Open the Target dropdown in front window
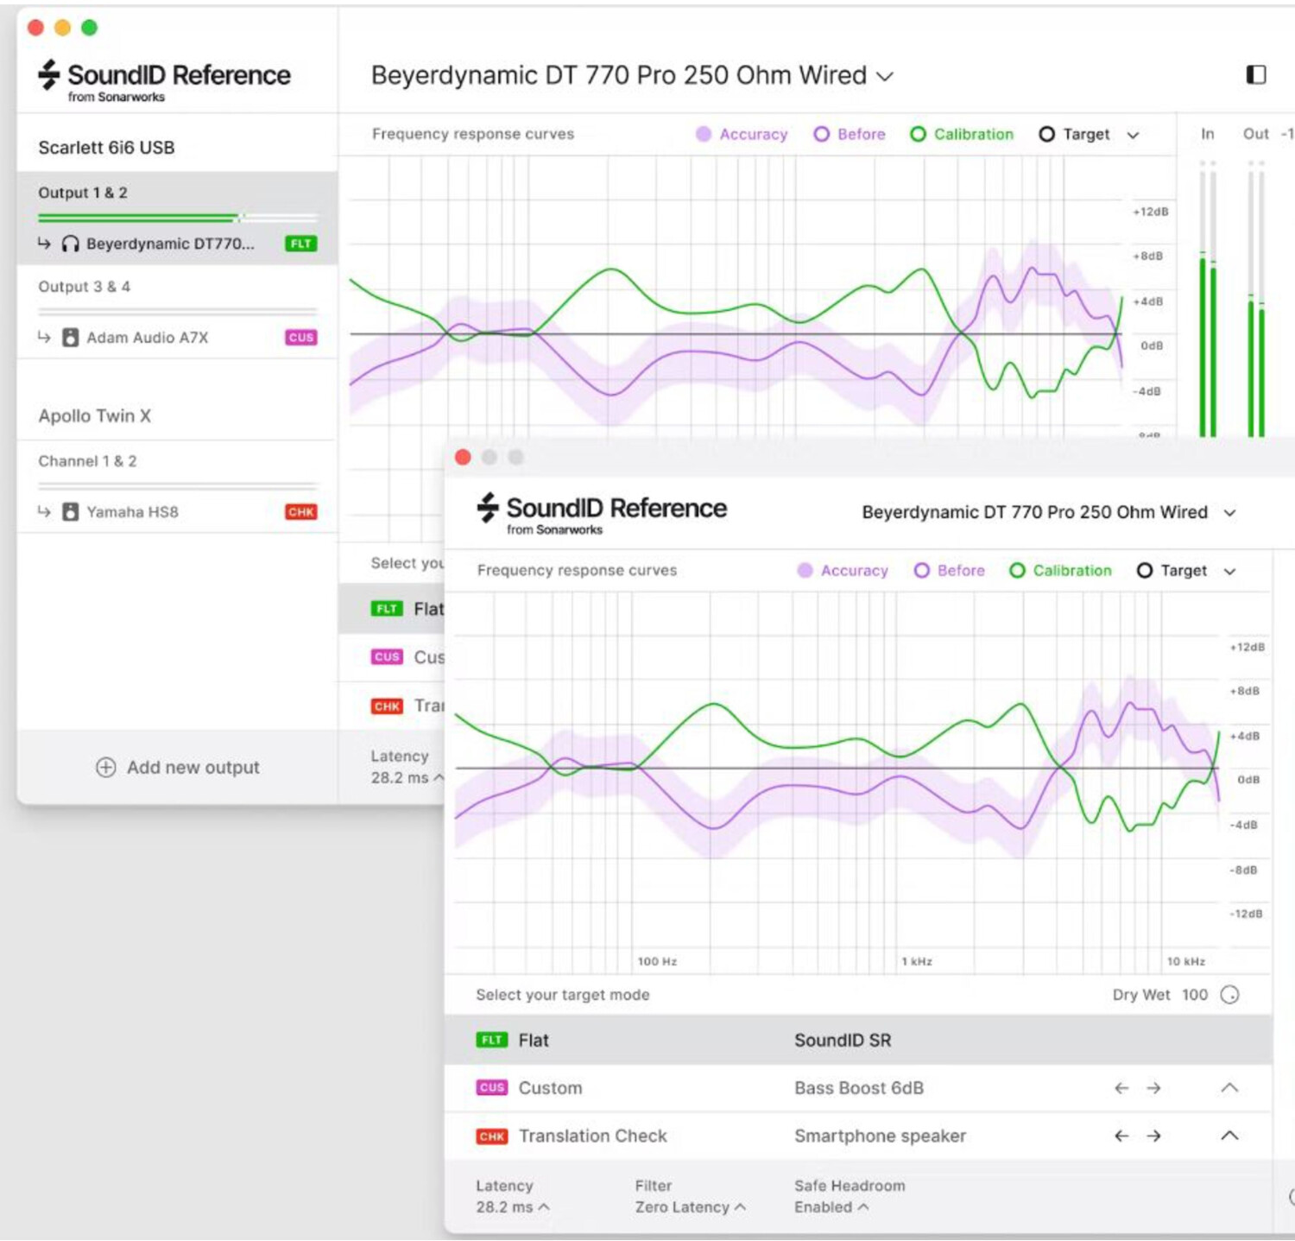1295x1241 pixels. coord(1187,571)
